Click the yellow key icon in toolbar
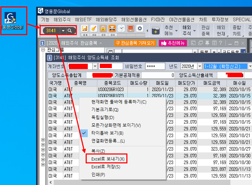This screenshot has height=185, width=252. (94, 29)
